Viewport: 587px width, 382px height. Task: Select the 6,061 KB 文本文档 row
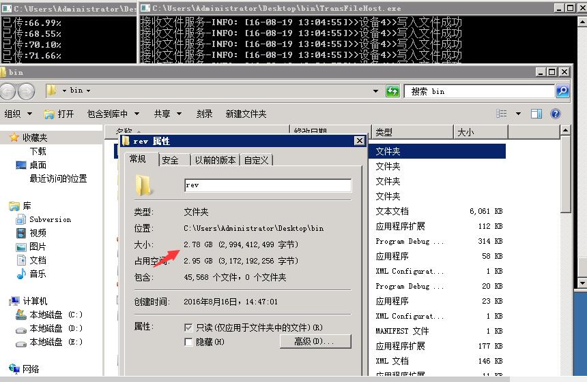tap(439, 211)
